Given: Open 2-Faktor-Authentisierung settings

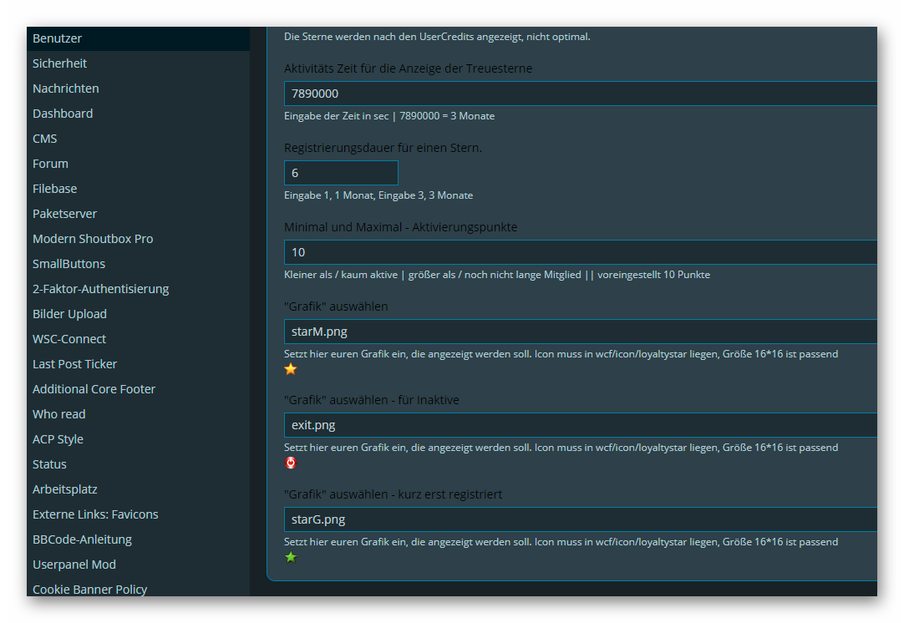Looking at the screenshot, I should pos(100,289).
